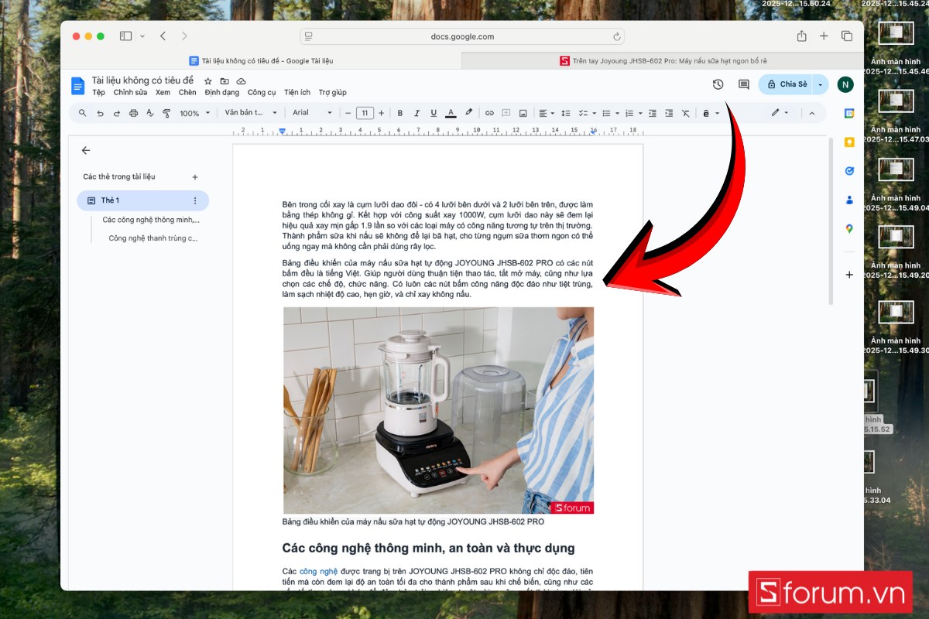Click the undo arrow
The height and width of the screenshot is (619, 929).
point(100,113)
